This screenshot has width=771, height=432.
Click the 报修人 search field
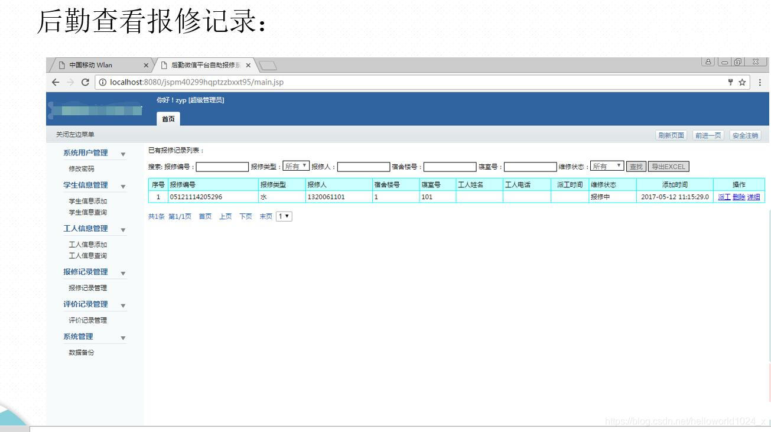363,167
